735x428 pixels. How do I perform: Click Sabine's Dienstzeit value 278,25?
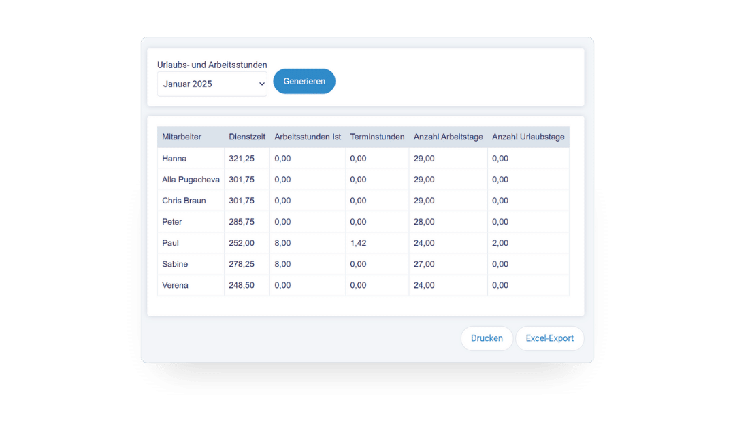point(242,264)
